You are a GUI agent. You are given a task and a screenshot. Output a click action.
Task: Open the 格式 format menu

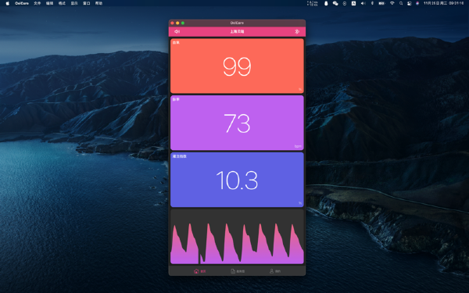(x=62, y=3)
